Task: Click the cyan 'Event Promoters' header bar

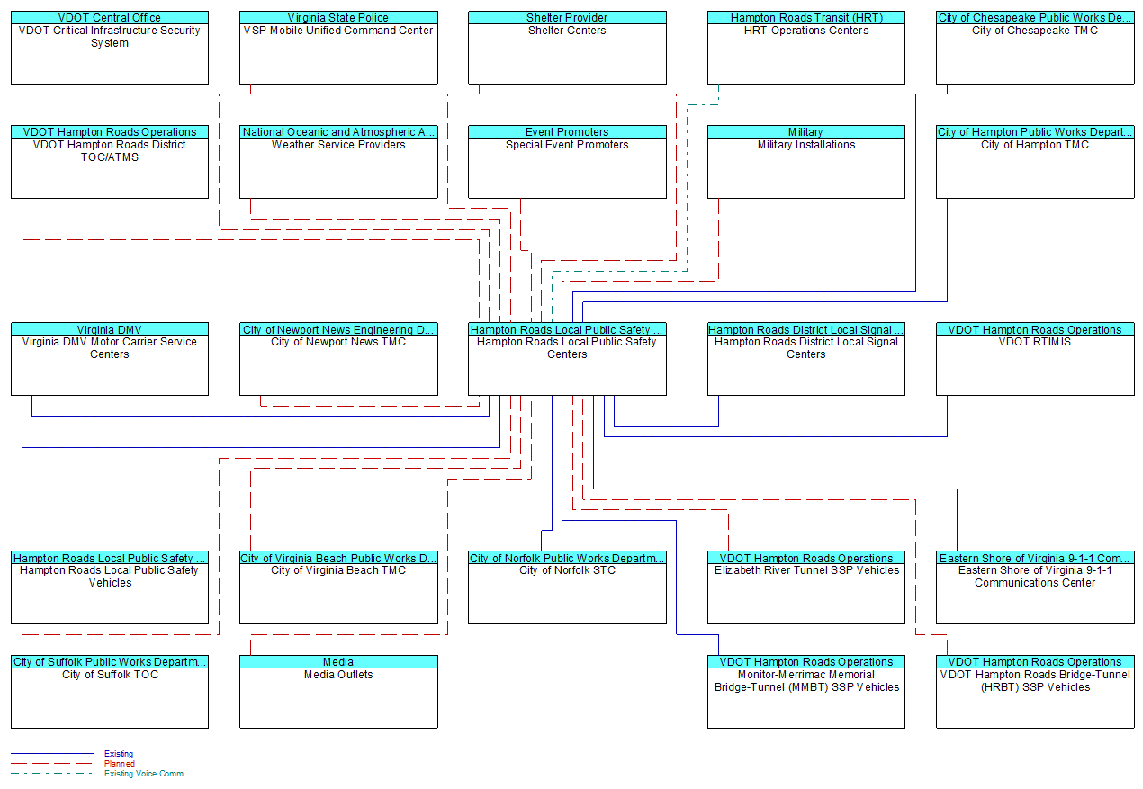Action: (567, 132)
